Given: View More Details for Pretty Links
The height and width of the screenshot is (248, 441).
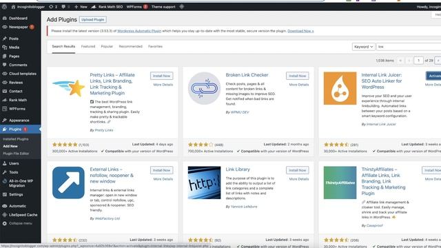Looking at the screenshot, I should point(163,85).
